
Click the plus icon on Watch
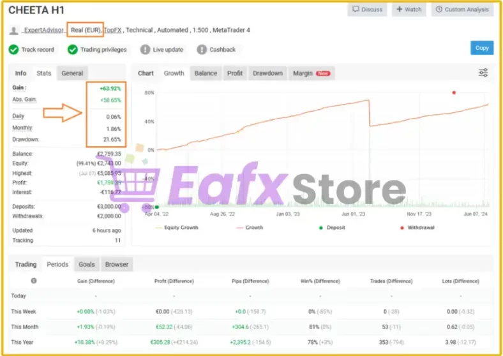(x=400, y=9)
